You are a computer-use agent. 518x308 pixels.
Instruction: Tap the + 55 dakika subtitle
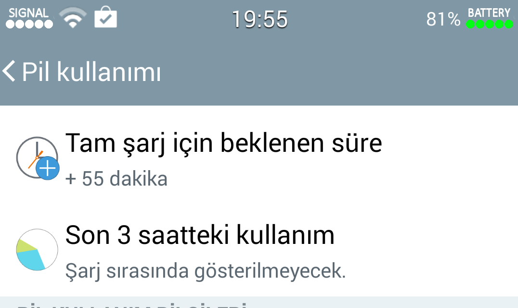point(117,179)
